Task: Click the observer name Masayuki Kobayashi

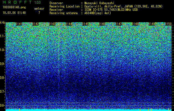Action: click(x=99, y=3)
